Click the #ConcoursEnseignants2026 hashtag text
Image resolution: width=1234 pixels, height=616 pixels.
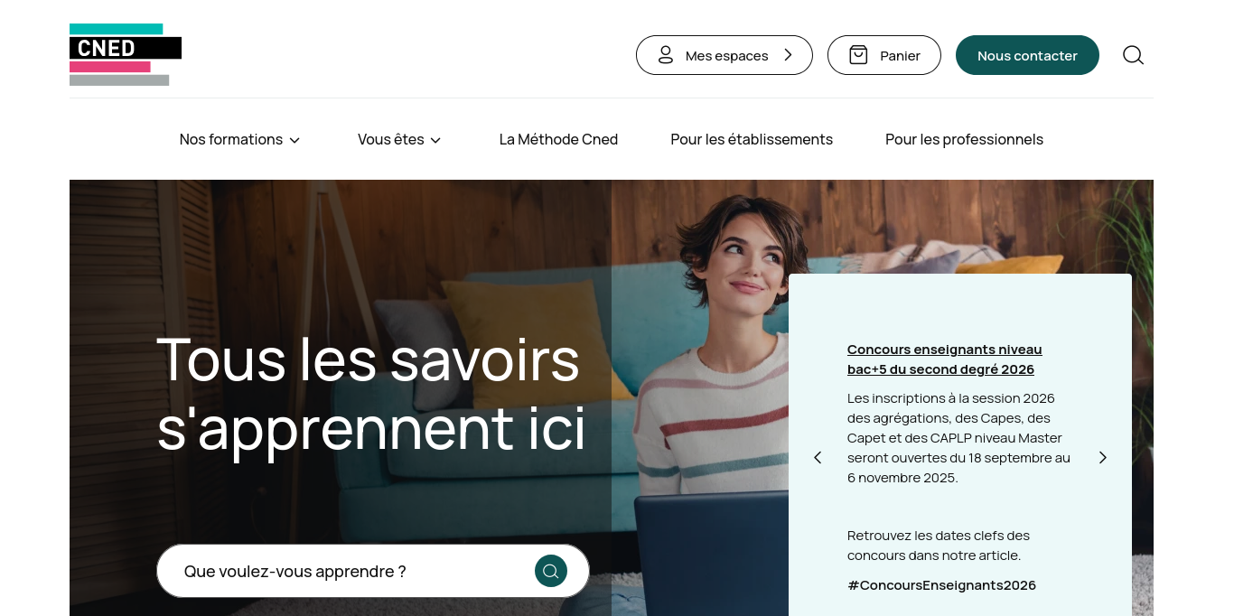coord(941,585)
